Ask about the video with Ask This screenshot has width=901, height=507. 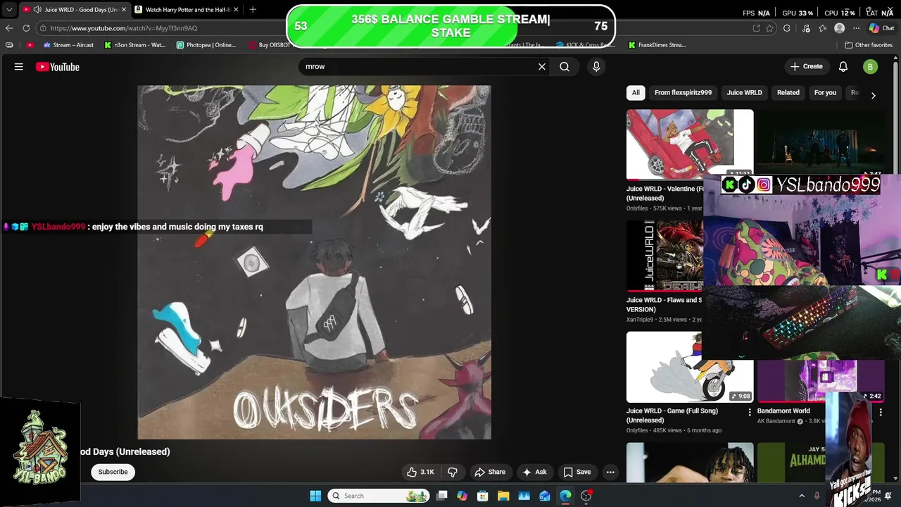point(534,472)
